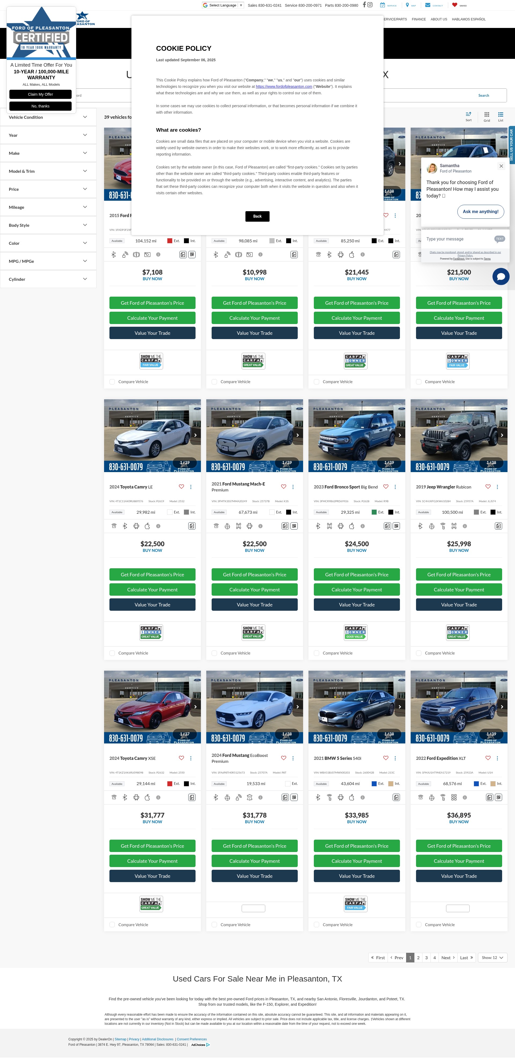Open the Select Language dropdown
Viewport: 515px width, 1064px height.
tap(223, 5)
